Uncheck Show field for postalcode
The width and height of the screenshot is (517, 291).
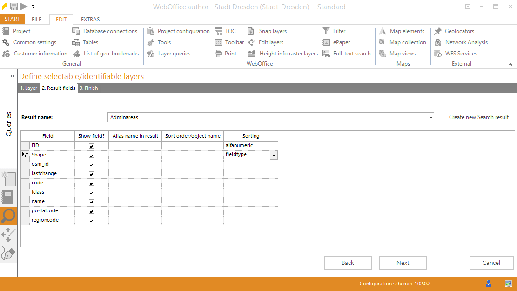[91, 211]
